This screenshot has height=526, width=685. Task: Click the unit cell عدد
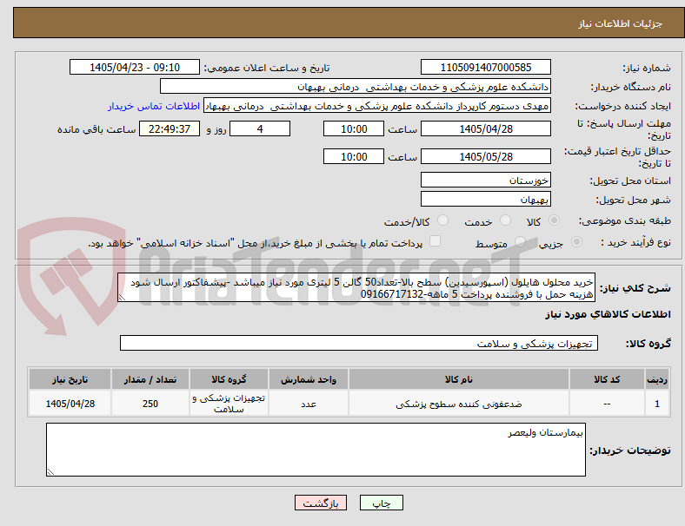[x=309, y=404]
